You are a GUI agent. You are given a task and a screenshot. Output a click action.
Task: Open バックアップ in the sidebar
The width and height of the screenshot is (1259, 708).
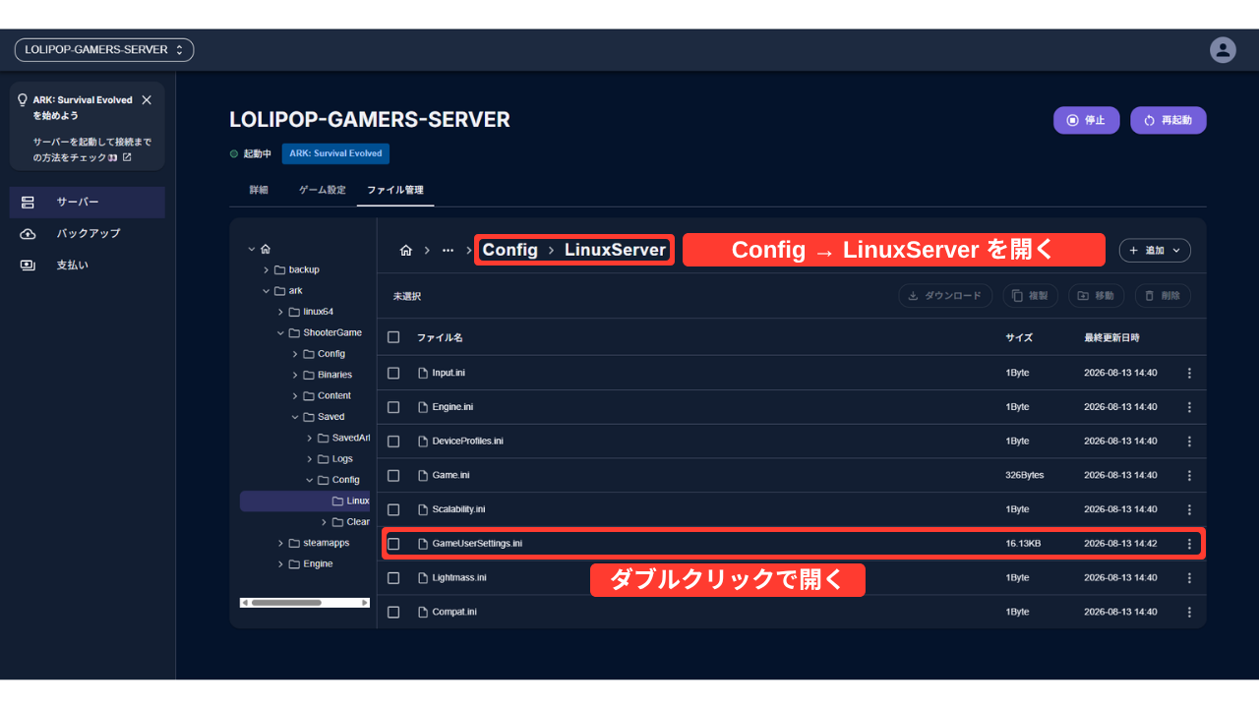coord(88,233)
